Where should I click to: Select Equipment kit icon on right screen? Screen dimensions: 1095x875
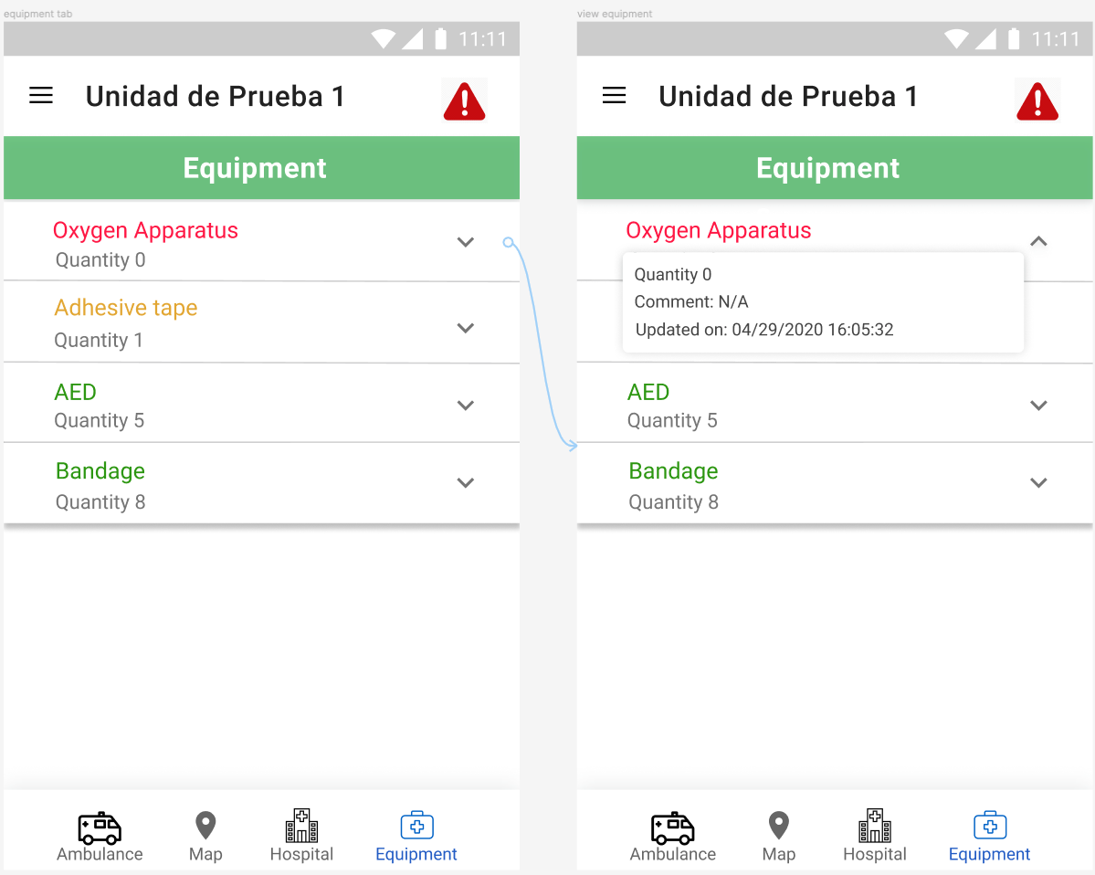tap(990, 826)
